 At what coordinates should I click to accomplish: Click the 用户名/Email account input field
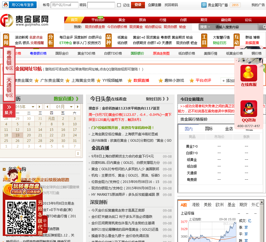[65, 5]
